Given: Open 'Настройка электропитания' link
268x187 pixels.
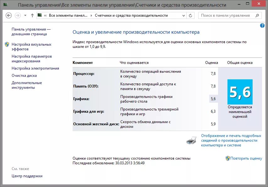Looking at the screenshot, I should pos(35,68).
